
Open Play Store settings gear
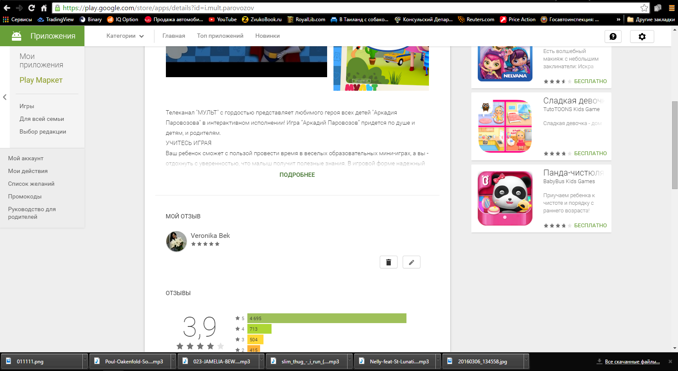tap(642, 36)
